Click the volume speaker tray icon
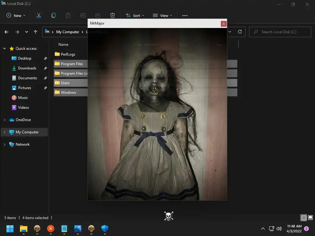This screenshot has width=315, height=236. pos(279,229)
